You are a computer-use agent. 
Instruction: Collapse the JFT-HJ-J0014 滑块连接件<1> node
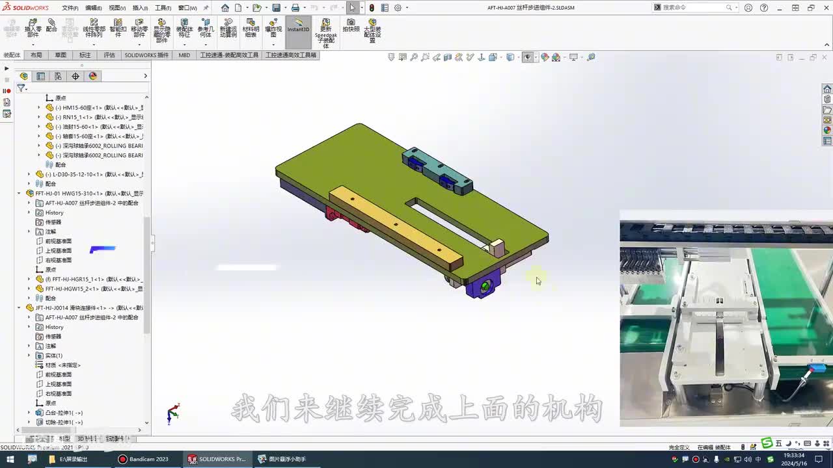(19, 307)
